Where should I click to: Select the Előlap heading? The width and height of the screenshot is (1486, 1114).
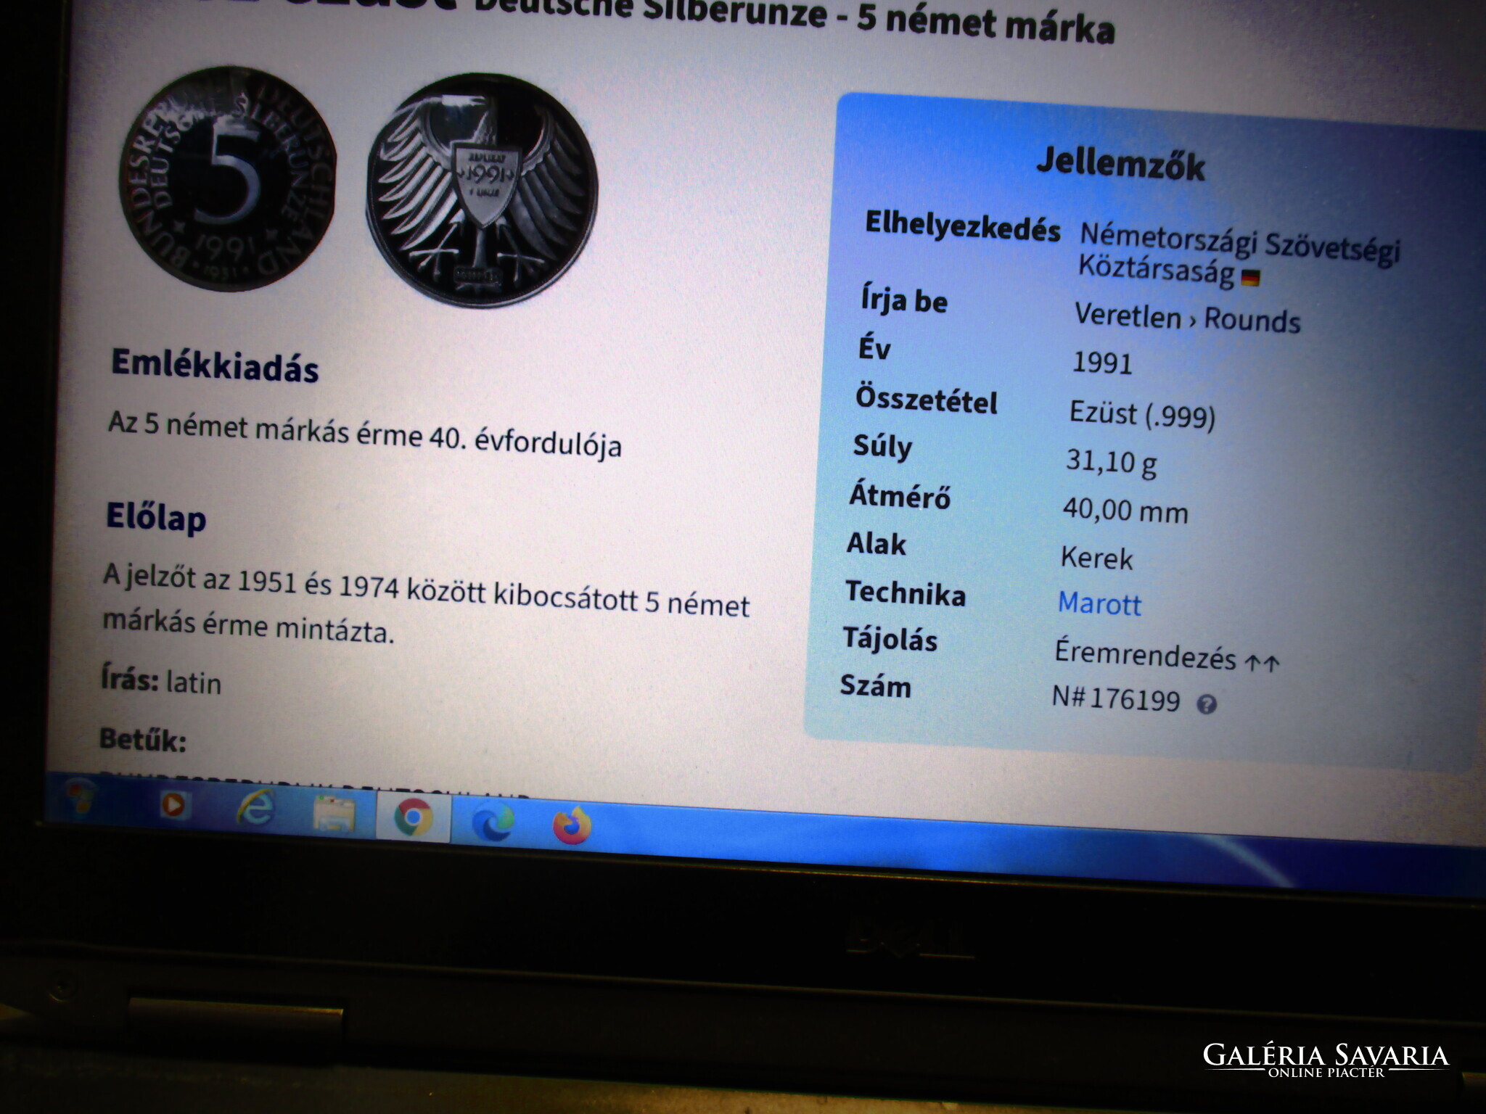(x=156, y=518)
